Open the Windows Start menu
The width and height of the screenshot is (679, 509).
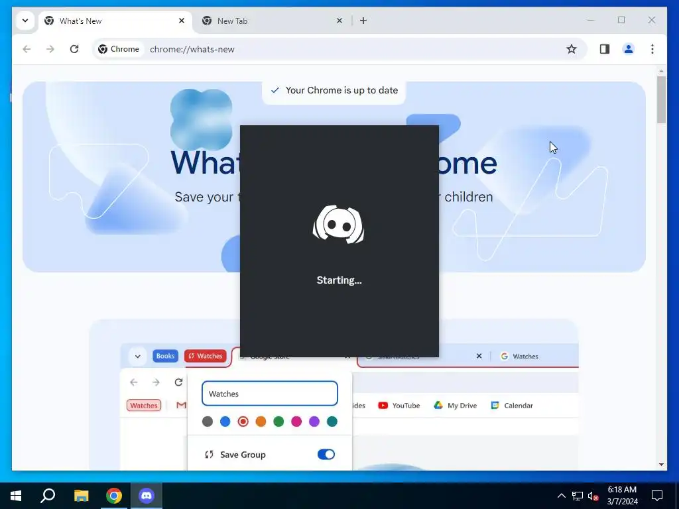[x=16, y=496]
